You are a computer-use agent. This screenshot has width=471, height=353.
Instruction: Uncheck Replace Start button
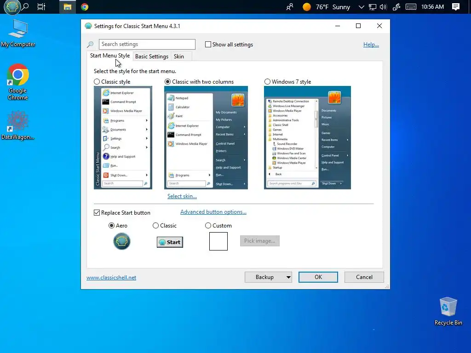click(x=97, y=212)
